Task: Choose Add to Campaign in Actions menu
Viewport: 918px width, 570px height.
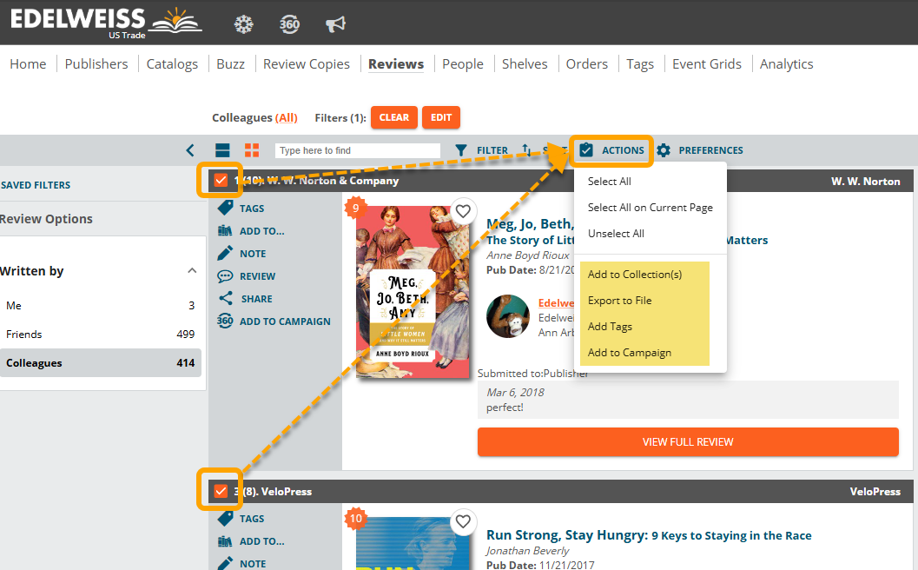Action: pyautogui.click(x=630, y=352)
